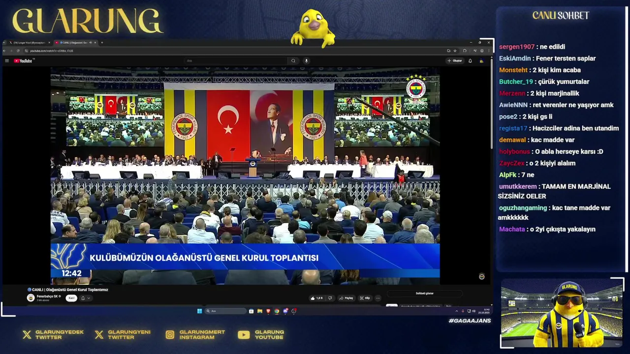Click the YouTube logo
Image resolution: width=630 pixels, height=354 pixels.
[x=23, y=61]
